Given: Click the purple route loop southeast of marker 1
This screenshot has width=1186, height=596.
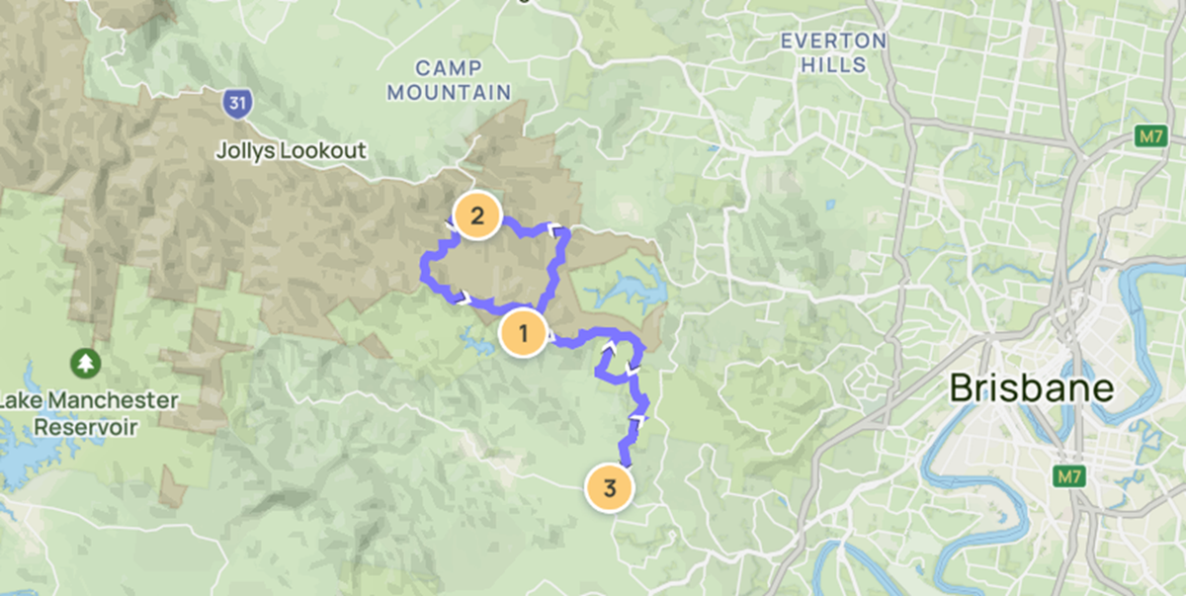Looking at the screenshot, I should 619,361.
